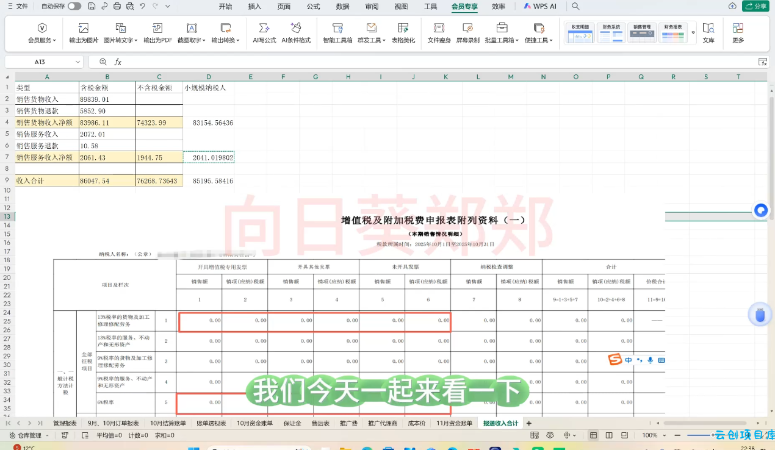This screenshot has height=450, width=775.
Task: Select the 财务报表 template thumbnail
Action: coord(672,33)
